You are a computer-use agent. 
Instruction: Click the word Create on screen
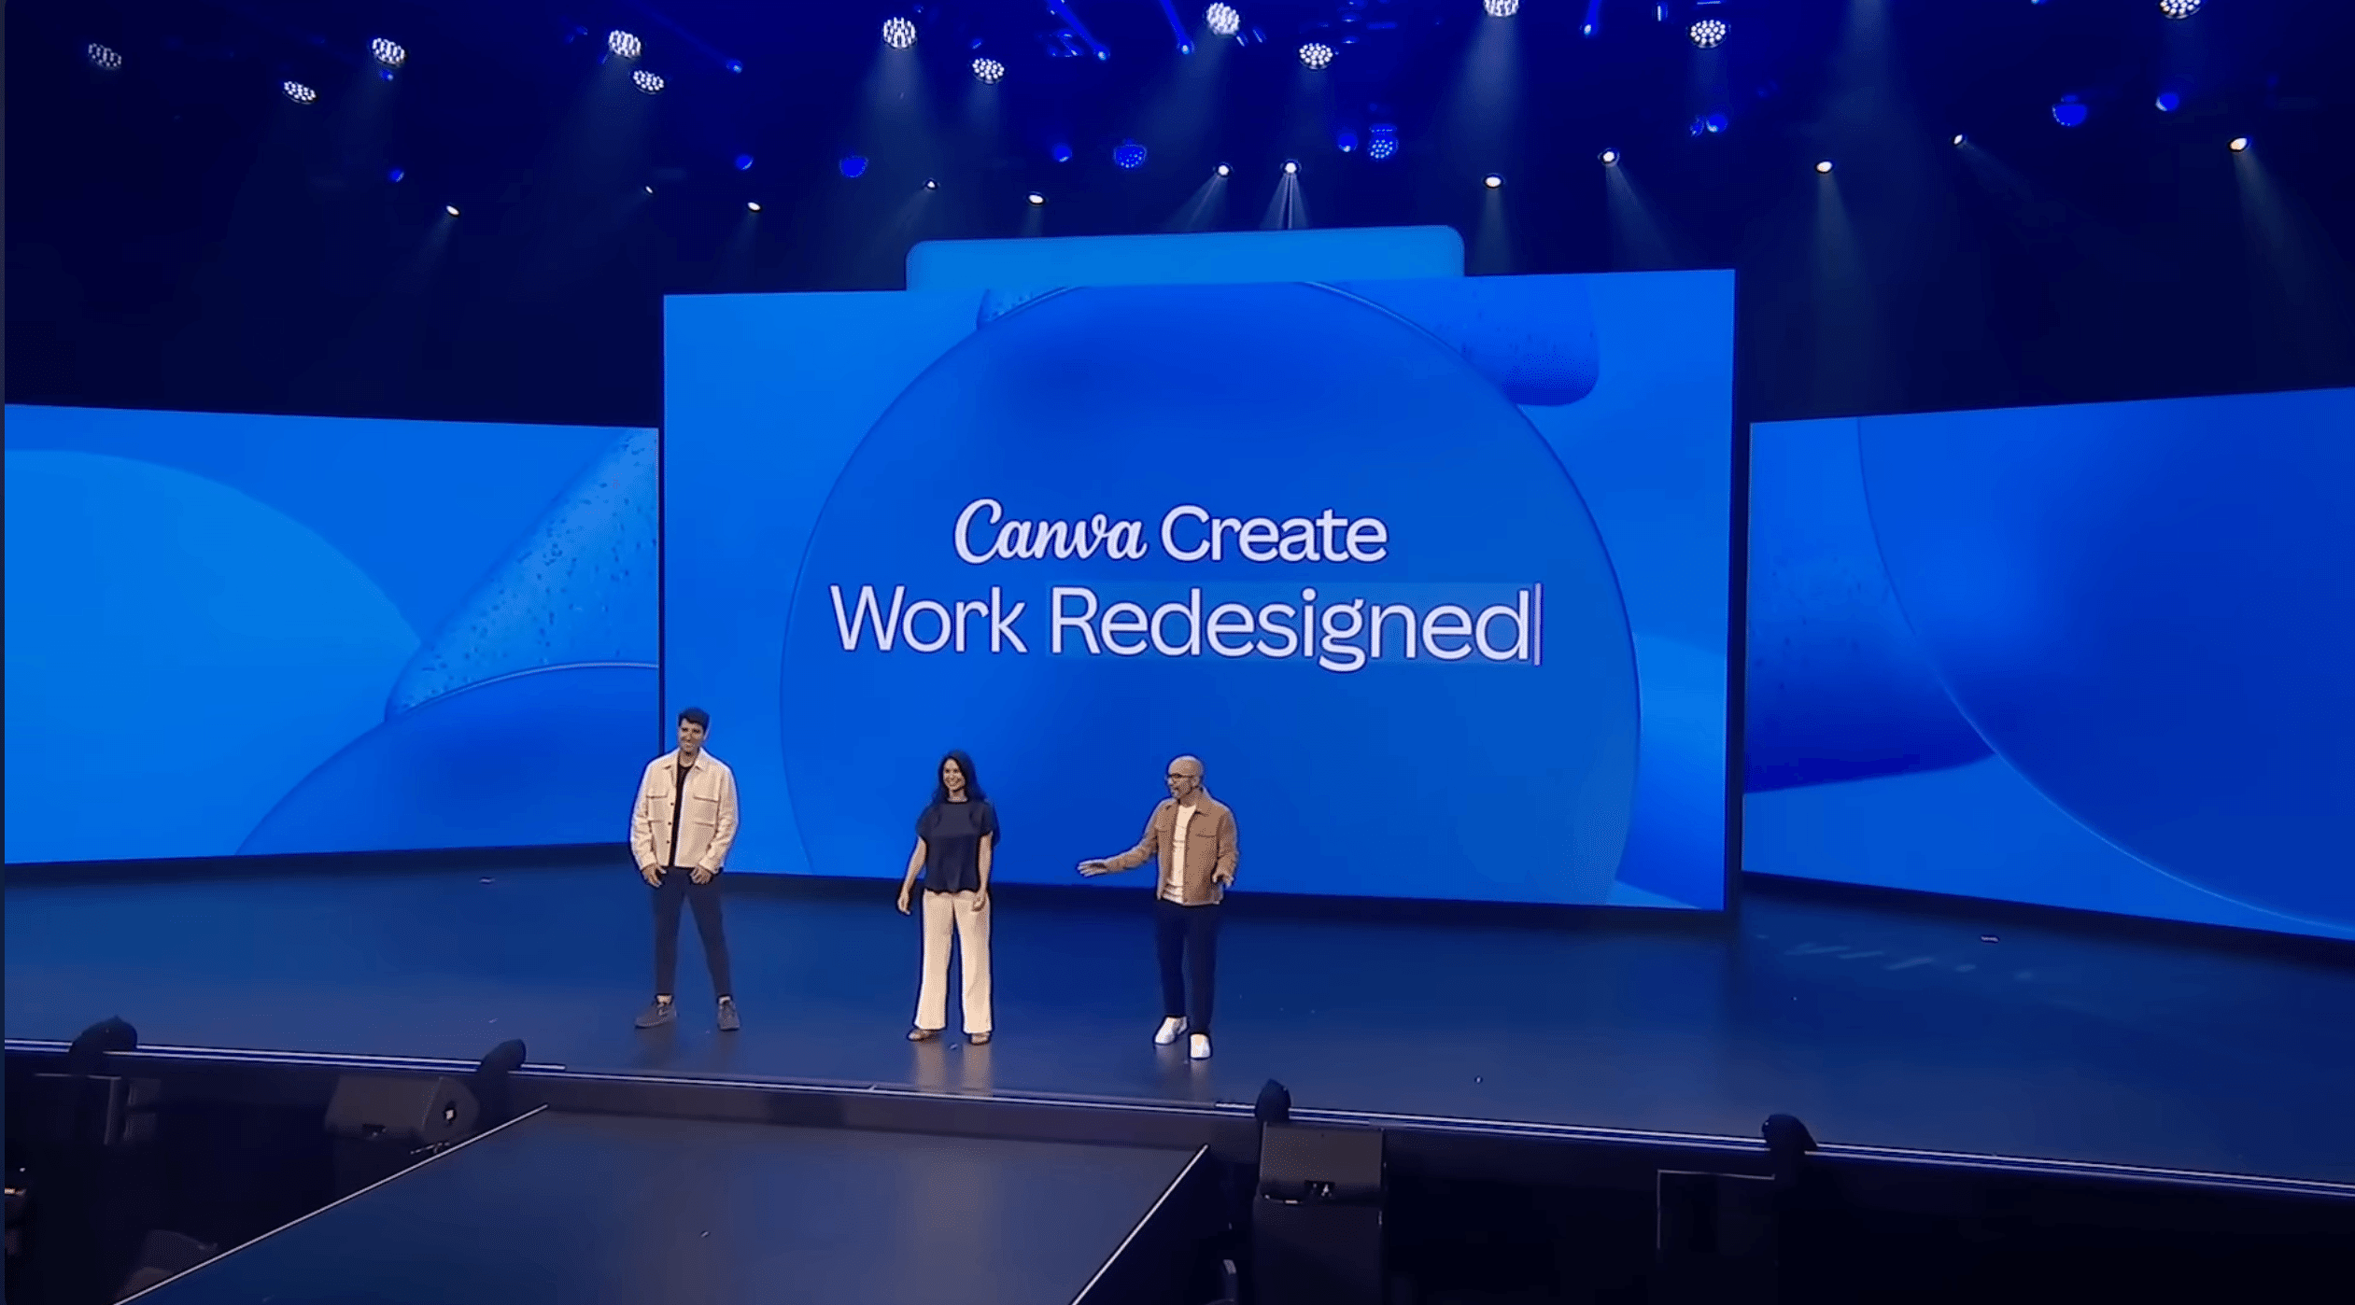pyautogui.click(x=1274, y=534)
